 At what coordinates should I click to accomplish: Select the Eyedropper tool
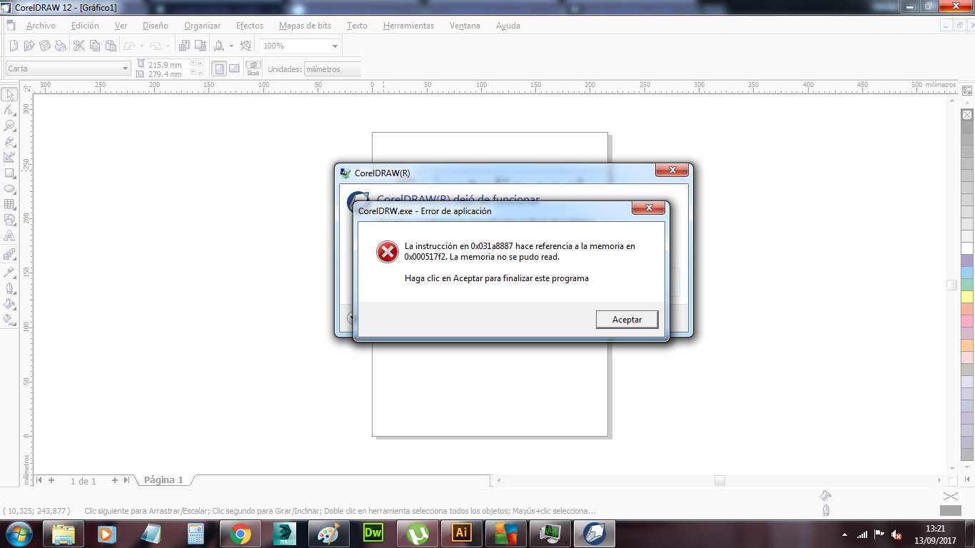click(x=10, y=273)
